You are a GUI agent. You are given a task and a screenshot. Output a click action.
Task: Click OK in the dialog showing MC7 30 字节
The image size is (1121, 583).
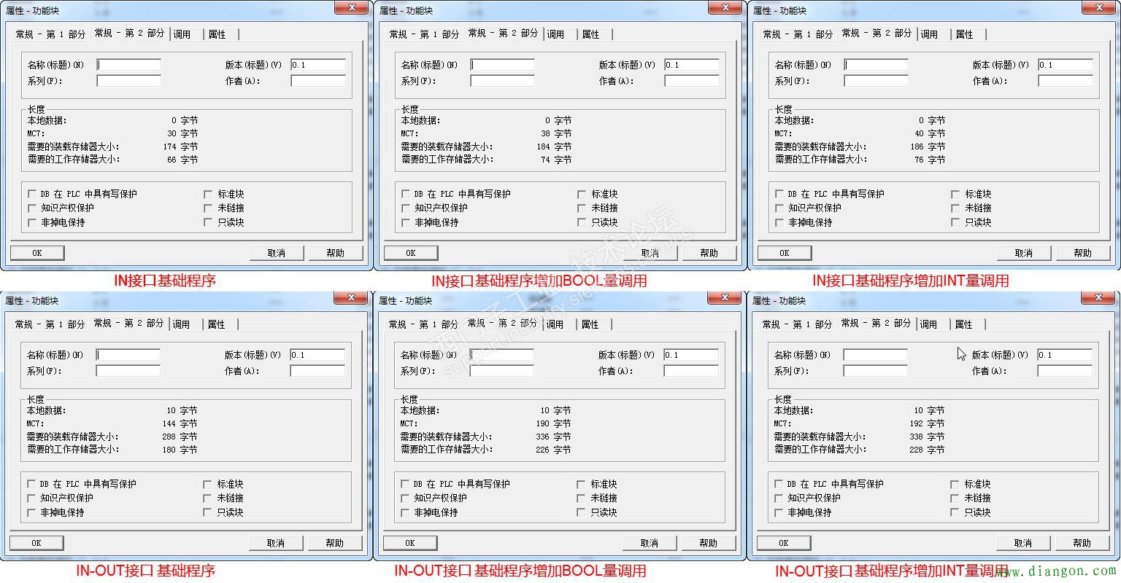pyautogui.click(x=37, y=253)
